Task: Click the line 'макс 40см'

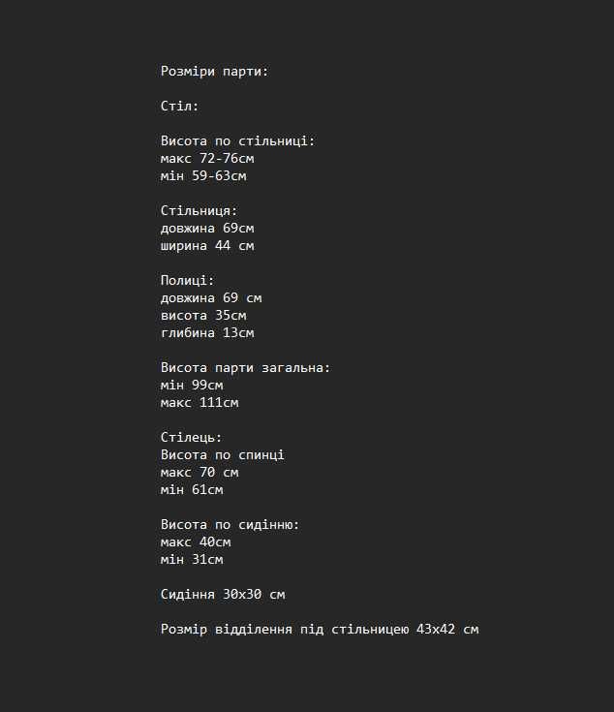Action: coord(196,542)
